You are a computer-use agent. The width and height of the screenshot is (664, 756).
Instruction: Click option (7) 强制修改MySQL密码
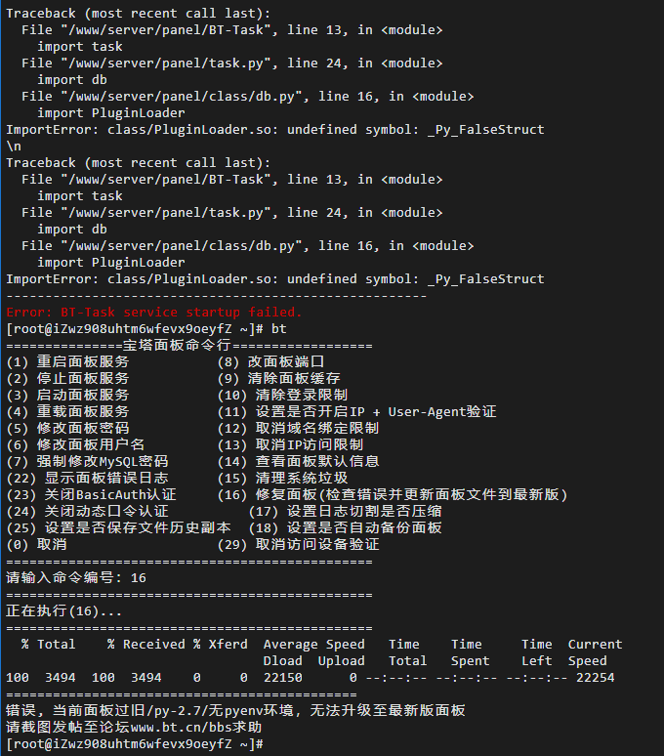click(87, 461)
